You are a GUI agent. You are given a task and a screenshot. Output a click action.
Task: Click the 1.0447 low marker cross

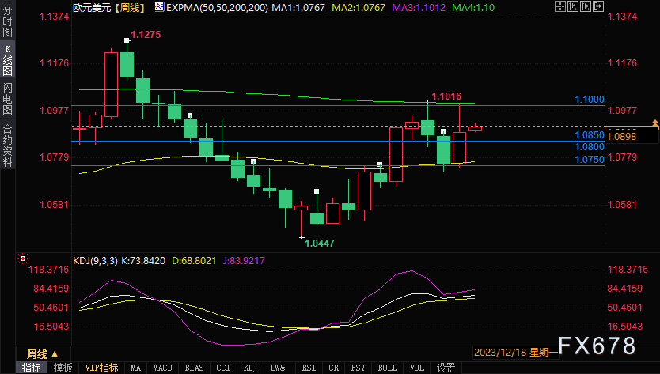pos(302,238)
